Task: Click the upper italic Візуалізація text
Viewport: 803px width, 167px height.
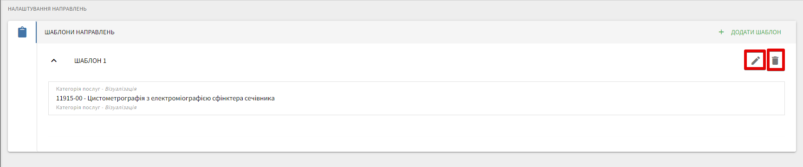Action: click(x=121, y=89)
